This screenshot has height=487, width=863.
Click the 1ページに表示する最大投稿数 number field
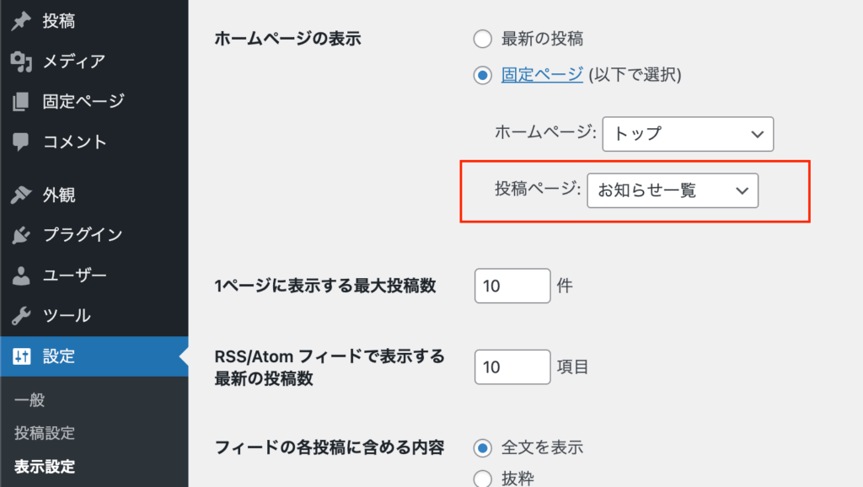(512, 286)
